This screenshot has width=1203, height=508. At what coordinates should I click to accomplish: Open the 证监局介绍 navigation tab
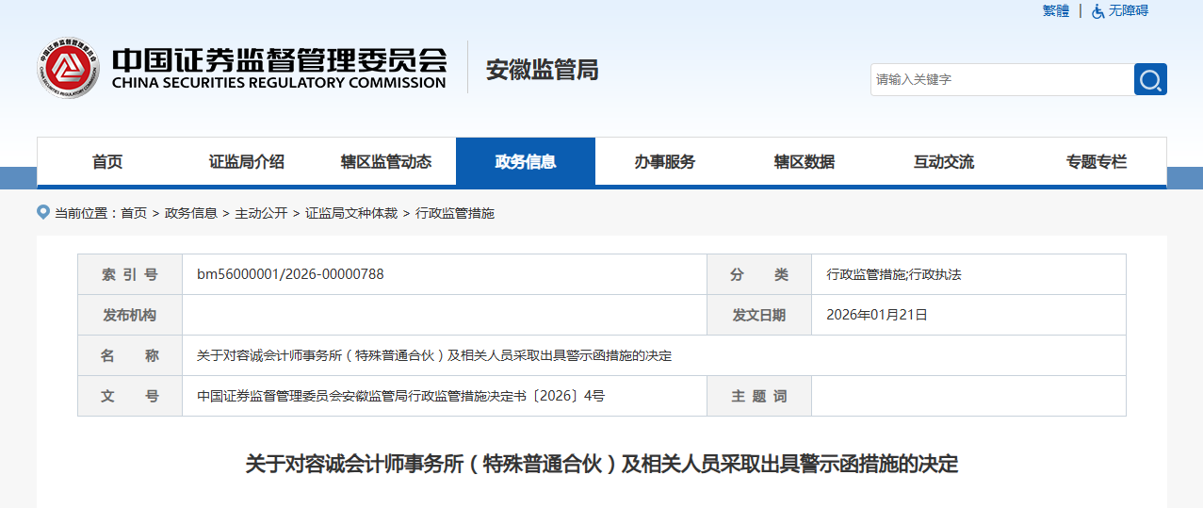click(x=247, y=161)
